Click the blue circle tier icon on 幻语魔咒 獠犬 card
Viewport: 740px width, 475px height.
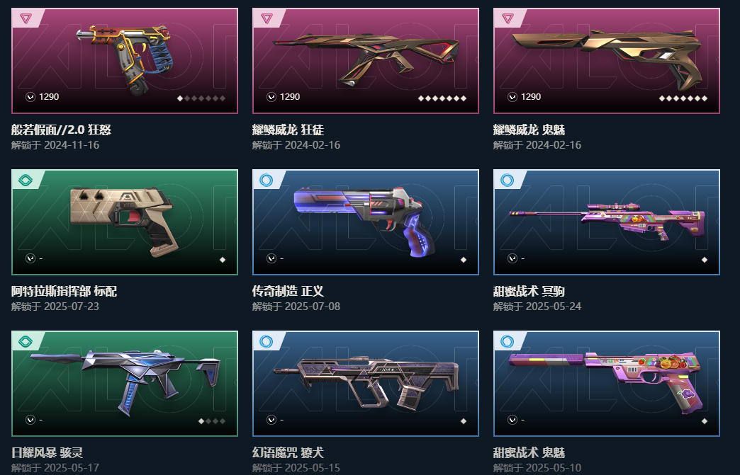click(x=267, y=341)
